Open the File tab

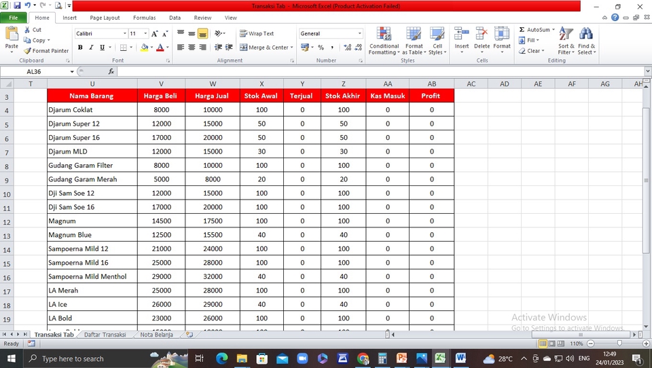[x=14, y=18]
